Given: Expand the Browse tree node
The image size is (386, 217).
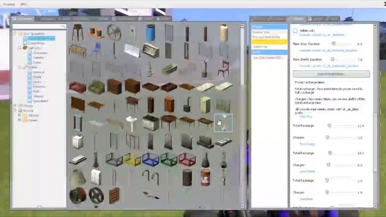Looking at the screenshot, I should point(15,110).
